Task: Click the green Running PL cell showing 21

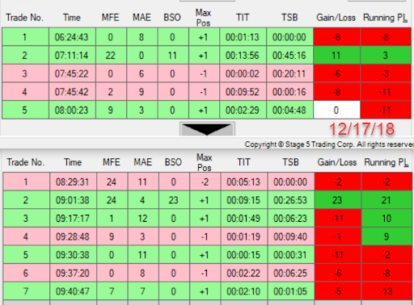Action: point(387,200)
